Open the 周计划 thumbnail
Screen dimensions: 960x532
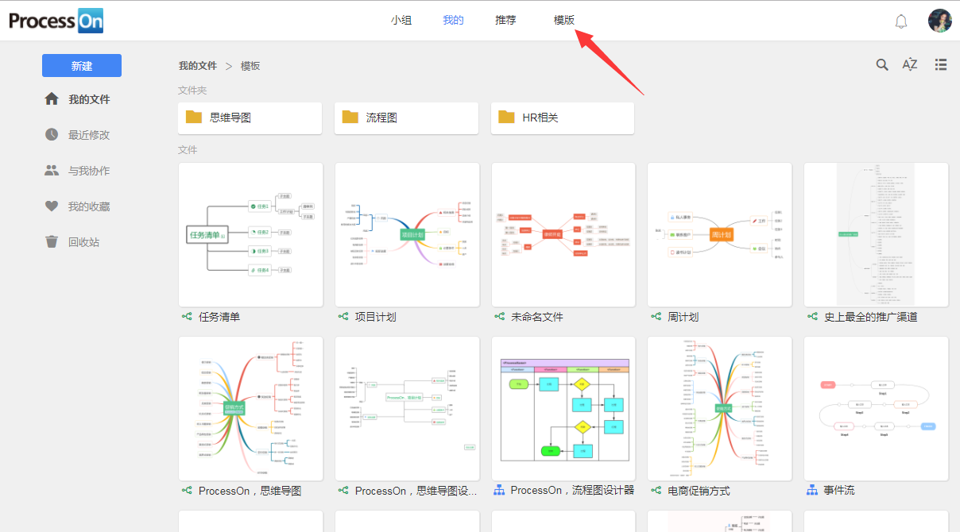click(720, 234)
